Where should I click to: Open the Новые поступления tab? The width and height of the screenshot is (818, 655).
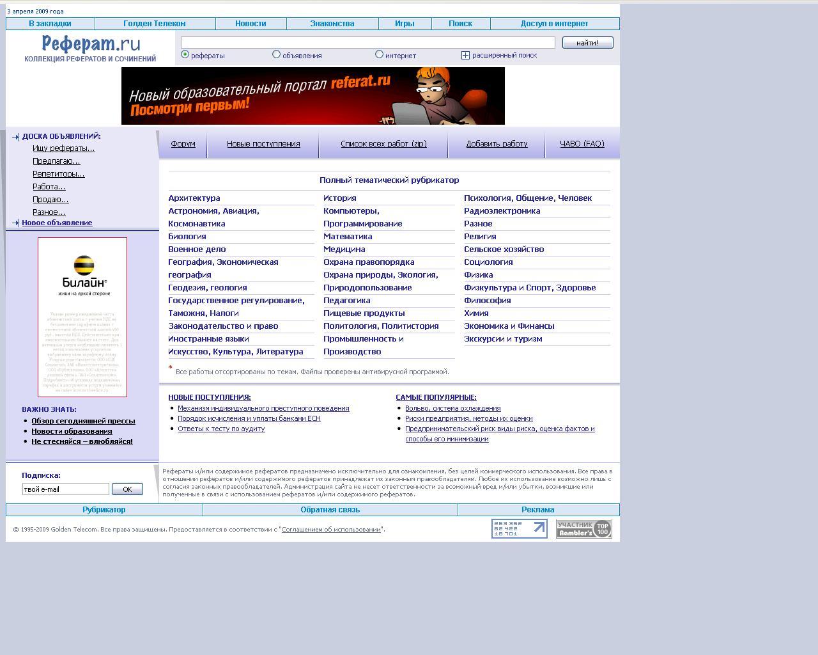tap(263, 144)
